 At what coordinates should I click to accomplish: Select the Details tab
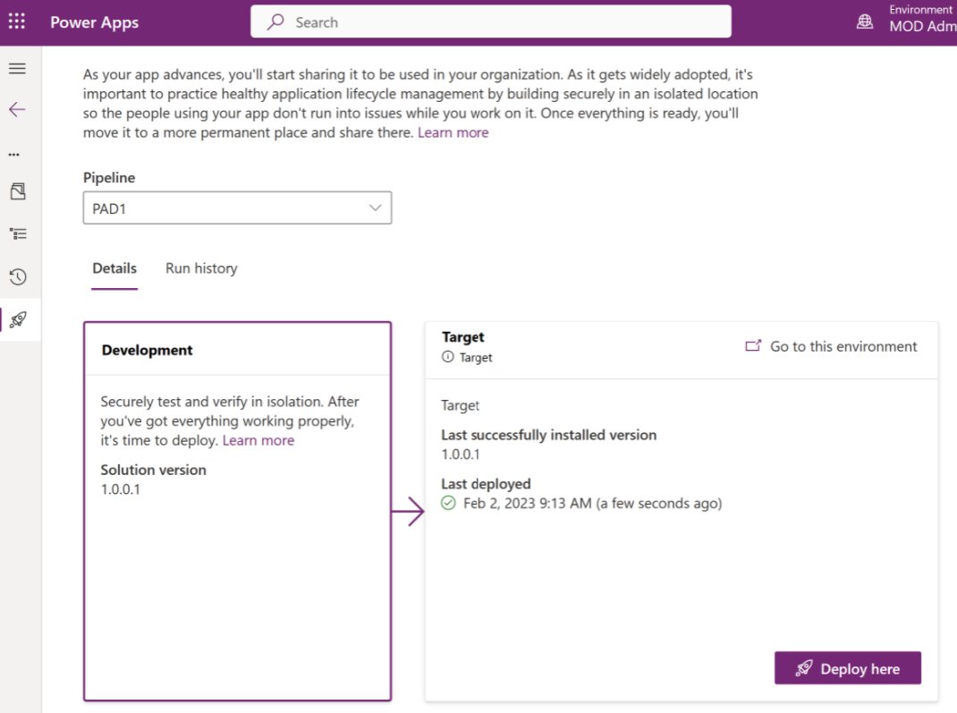click(x=114, y=268)
